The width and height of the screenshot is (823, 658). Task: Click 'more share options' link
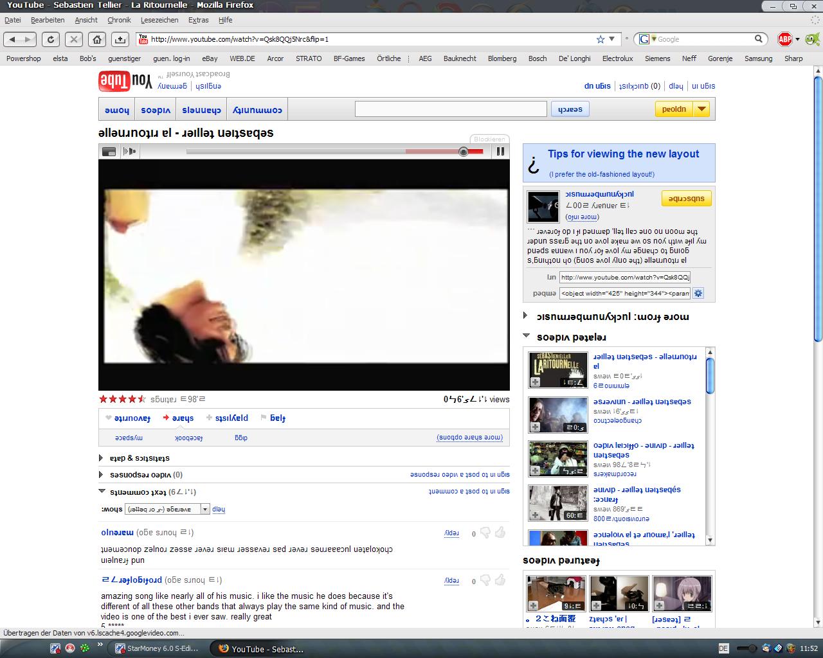tap(470, 438)
